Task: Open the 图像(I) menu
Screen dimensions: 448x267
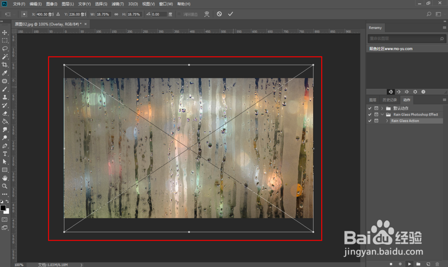Action: (52, 4)
